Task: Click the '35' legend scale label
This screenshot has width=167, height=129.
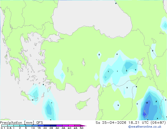Action: (x=63, y=128)
